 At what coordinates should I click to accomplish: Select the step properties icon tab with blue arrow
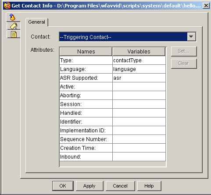(13, 17)
